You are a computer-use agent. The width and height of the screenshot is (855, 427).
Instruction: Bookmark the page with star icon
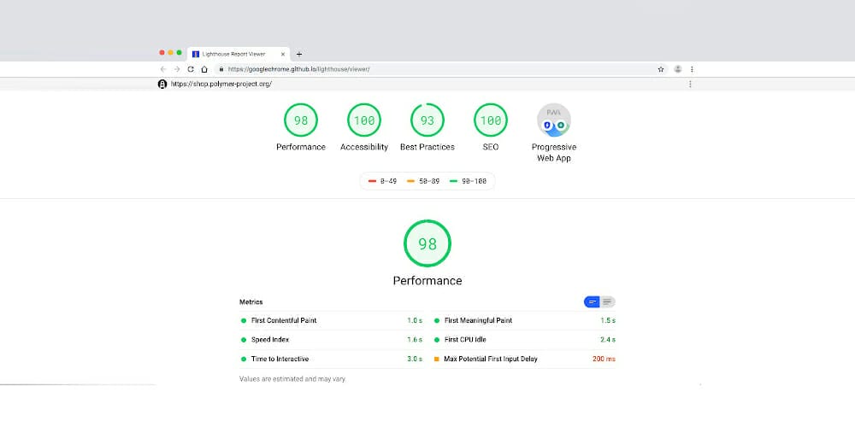[x=661, y=69]
